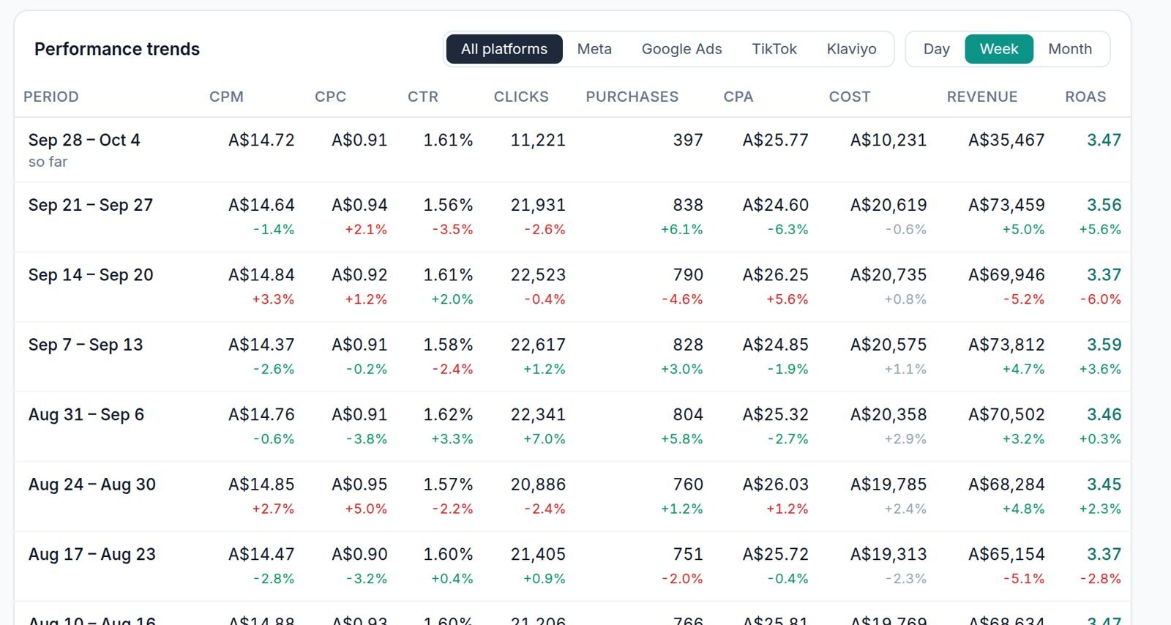This screenshot has width=1171, height=625.
Task: Select the All platforms filter tab
Action: (x=504, y=49)
